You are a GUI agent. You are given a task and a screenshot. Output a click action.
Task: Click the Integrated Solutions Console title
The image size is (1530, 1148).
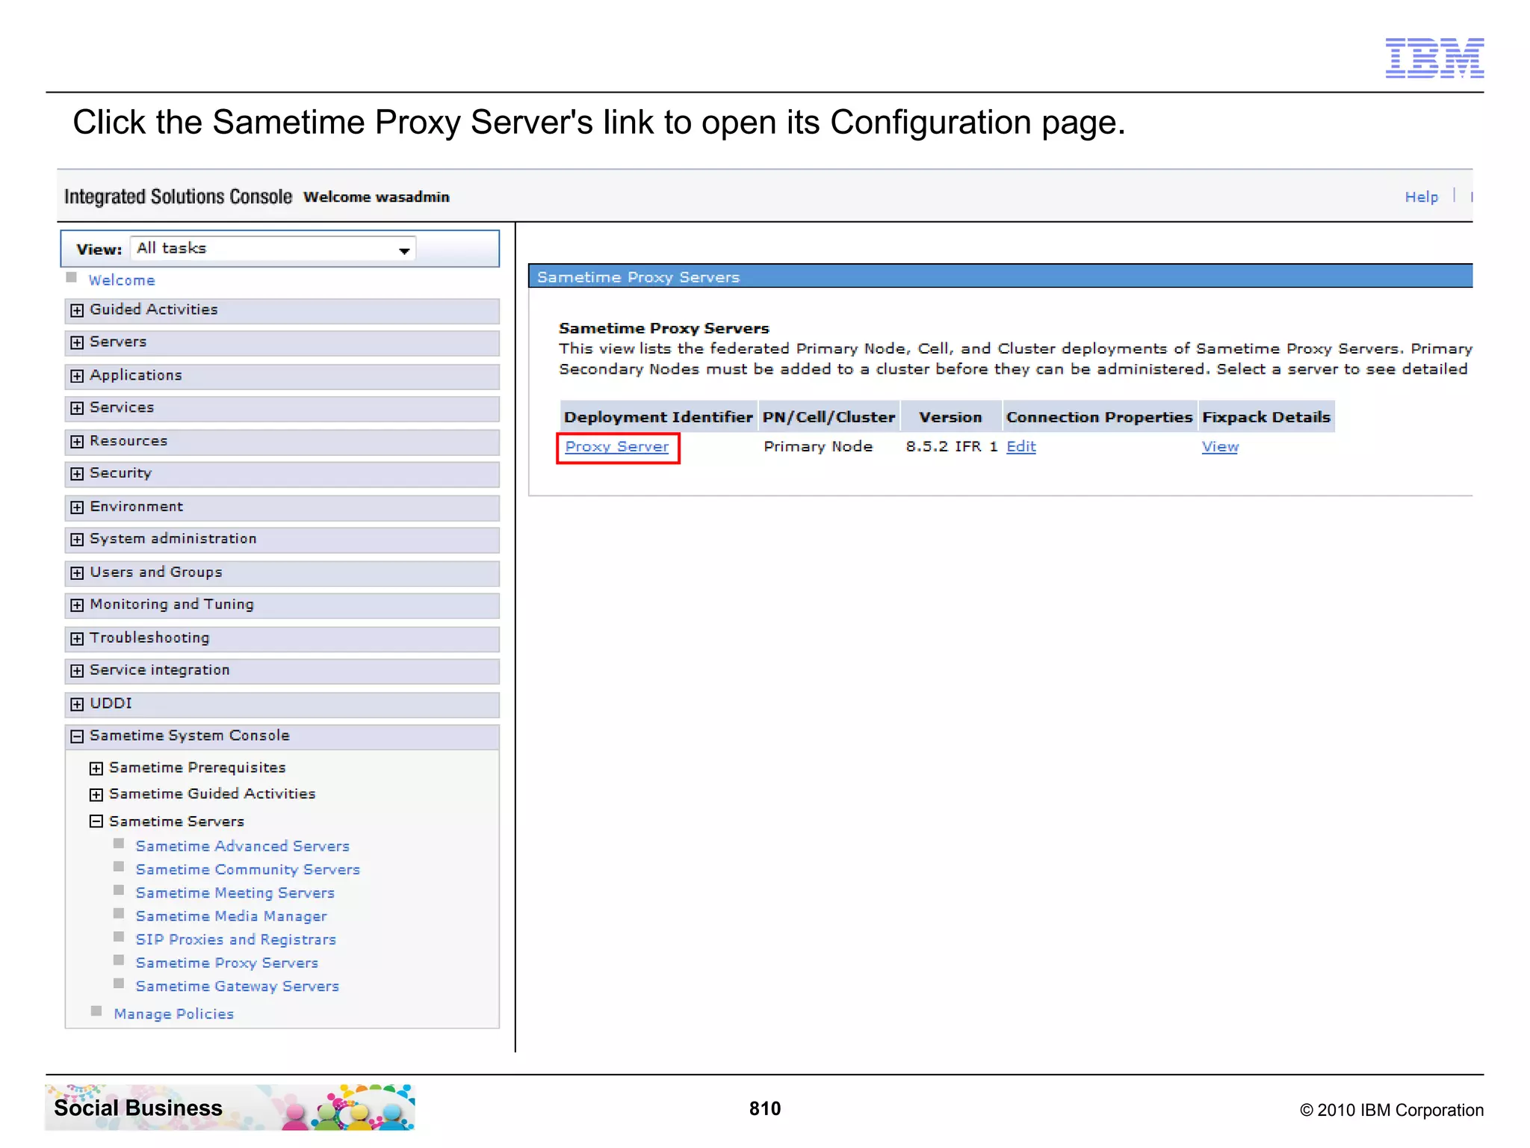pos(178,197)
